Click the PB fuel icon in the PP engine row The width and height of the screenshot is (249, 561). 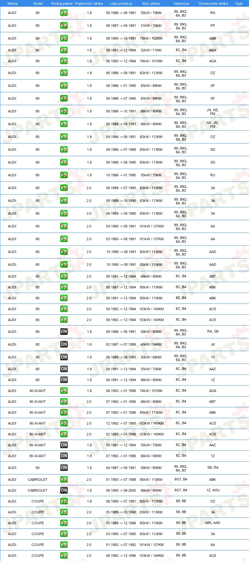tap(64, 26)
